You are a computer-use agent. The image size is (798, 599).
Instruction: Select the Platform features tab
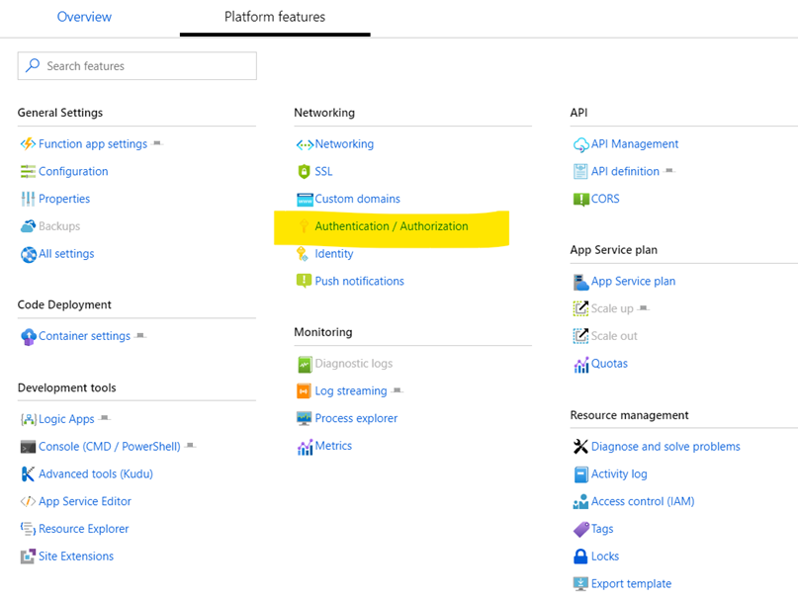tap(274, 17)
